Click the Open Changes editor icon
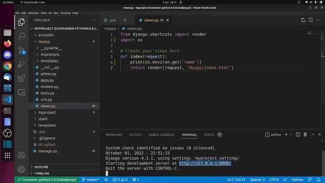The image size is (325, 183). [303, 20]
